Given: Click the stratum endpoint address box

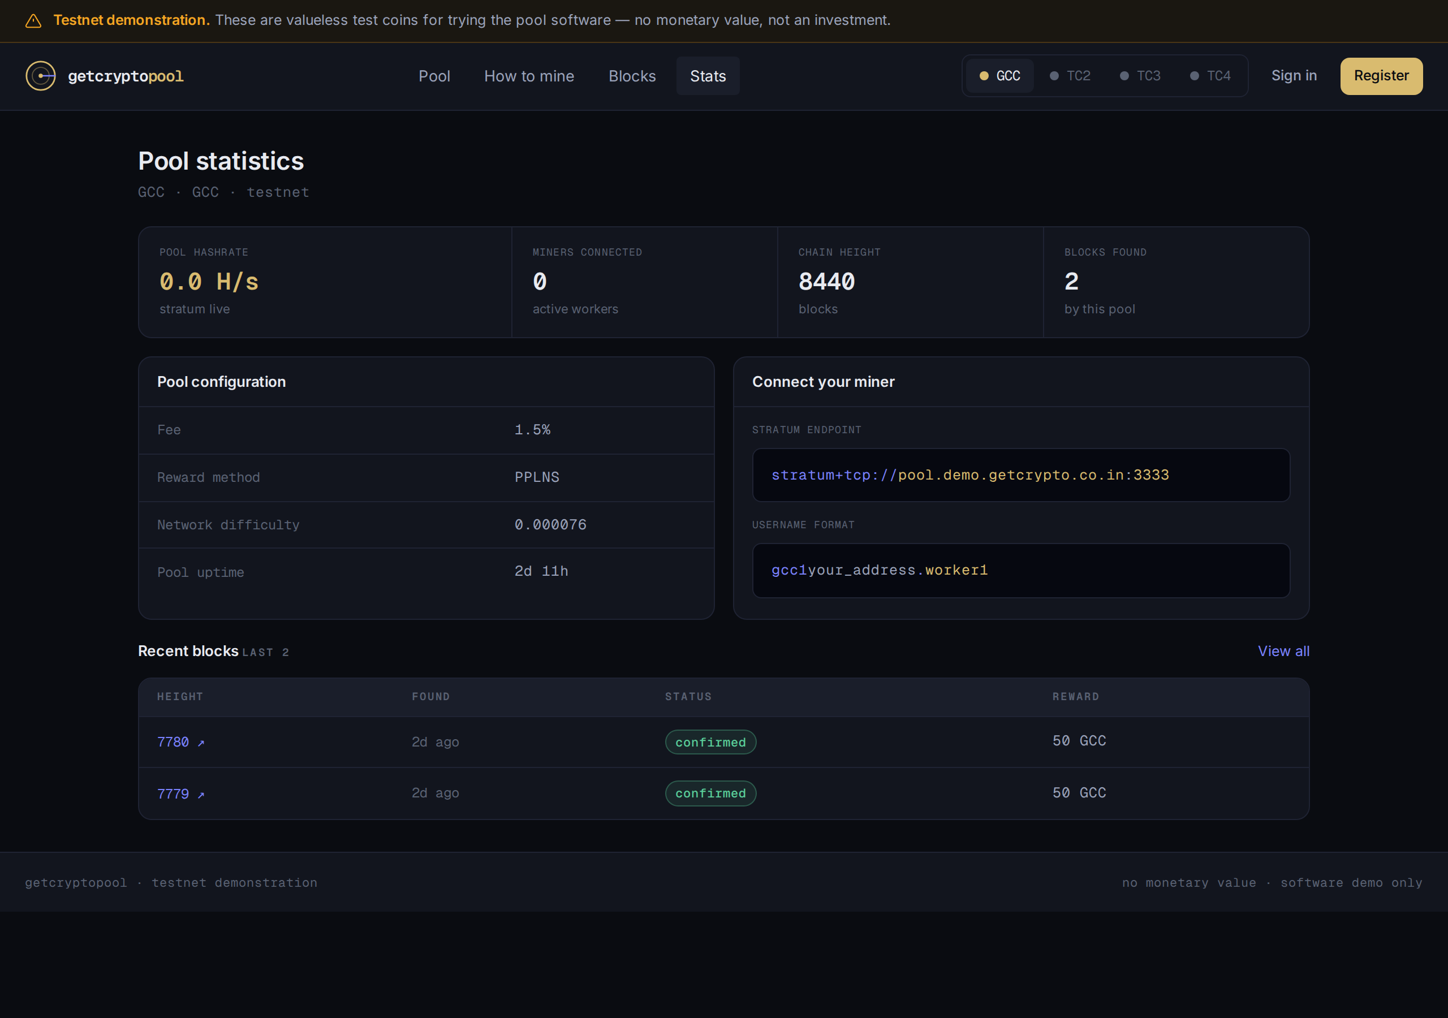Looking at the screenshot, I should click(1021, 475).
